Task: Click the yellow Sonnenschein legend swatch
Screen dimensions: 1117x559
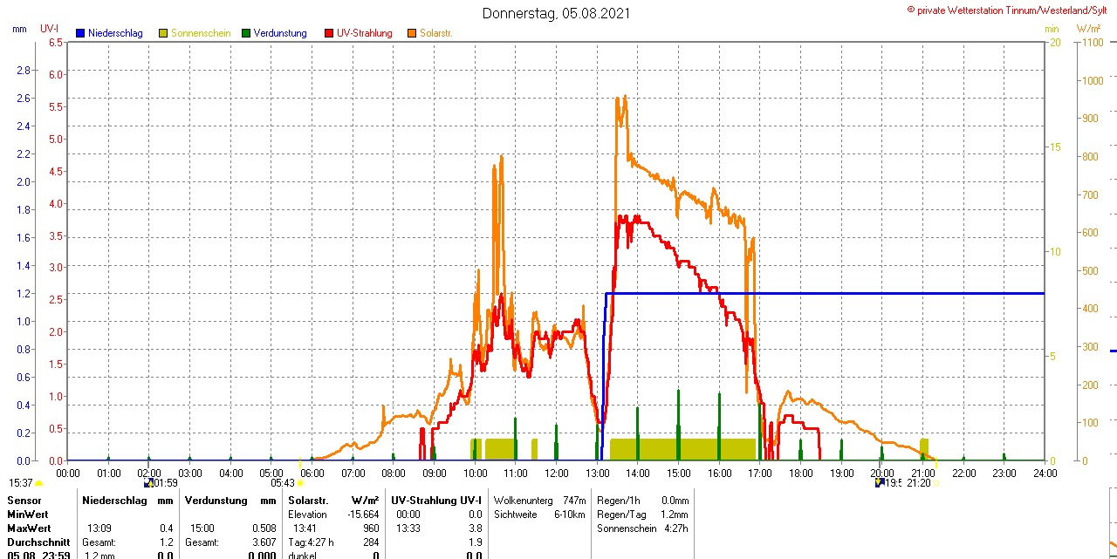Action: tap(163, 33)
